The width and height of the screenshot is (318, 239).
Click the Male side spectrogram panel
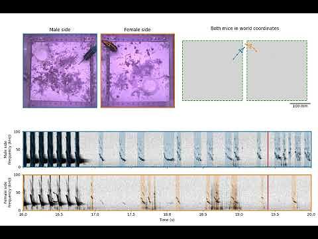coord(167,149)
